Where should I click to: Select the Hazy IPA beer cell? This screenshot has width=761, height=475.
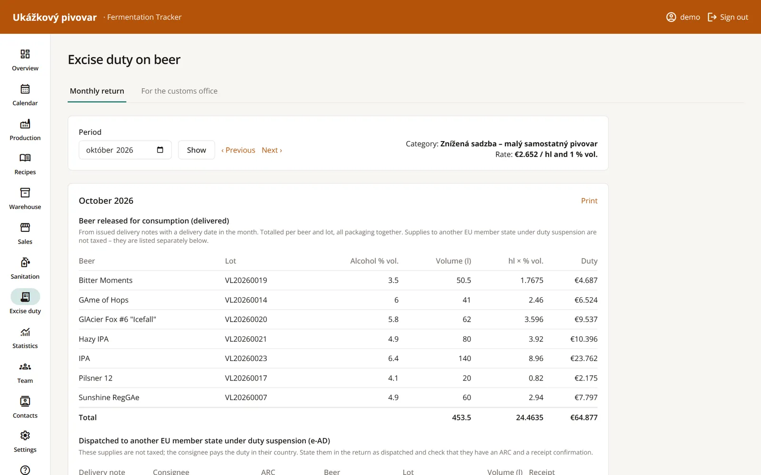(94, 339)
